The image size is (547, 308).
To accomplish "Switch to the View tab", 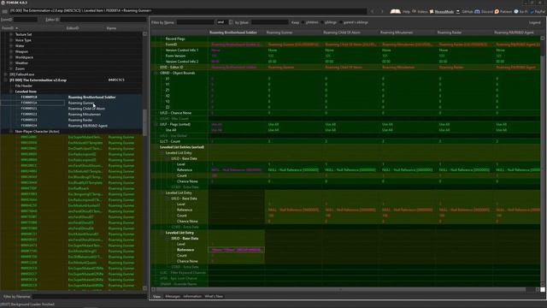I will [x=156, y=297].
